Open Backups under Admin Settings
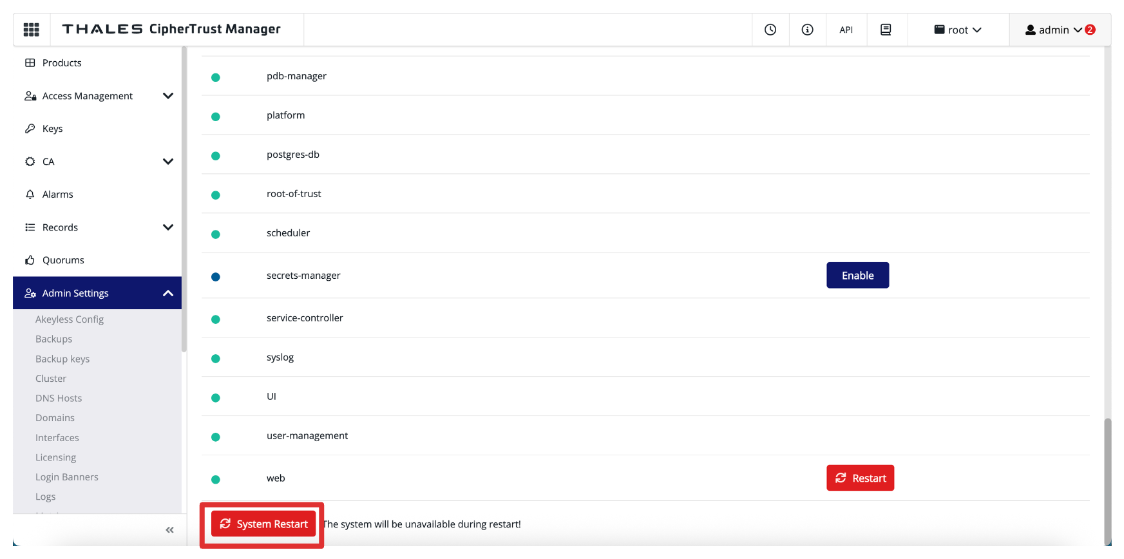Image resolution: width=1124 pixels, height=559 pixels. coord(53,339)
